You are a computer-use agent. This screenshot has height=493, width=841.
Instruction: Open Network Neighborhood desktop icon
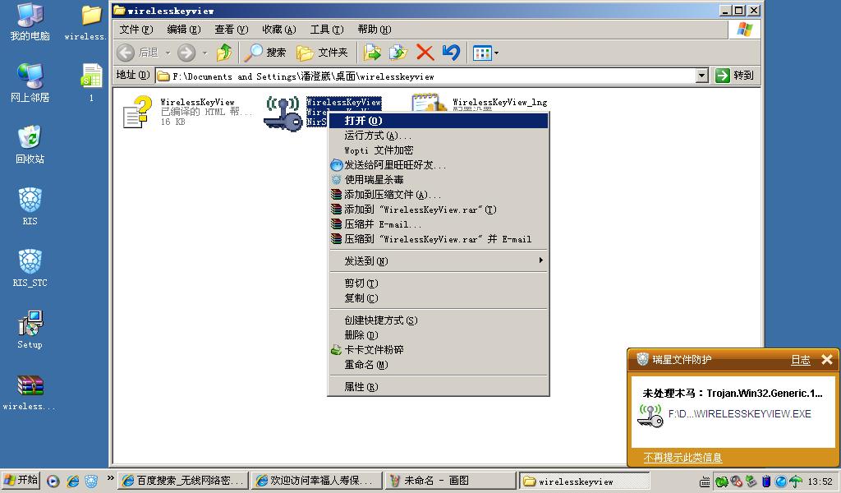[30, 83]
